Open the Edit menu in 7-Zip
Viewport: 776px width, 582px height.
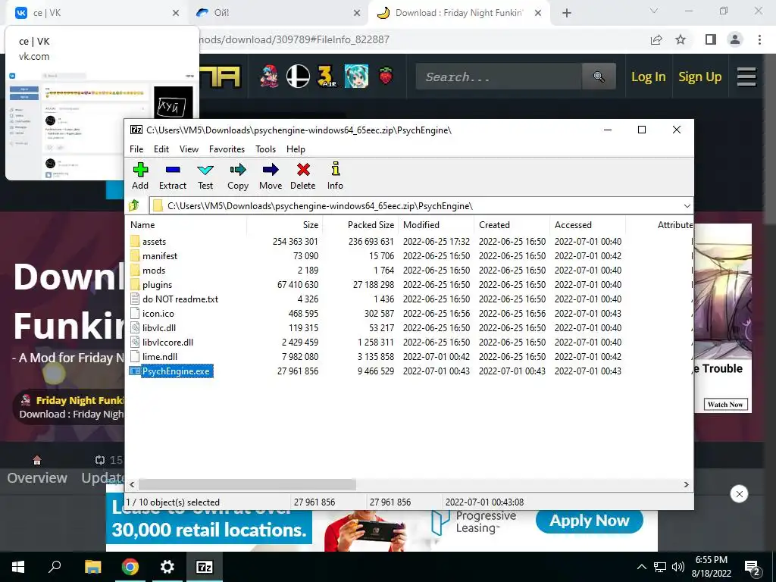(161, 149)
